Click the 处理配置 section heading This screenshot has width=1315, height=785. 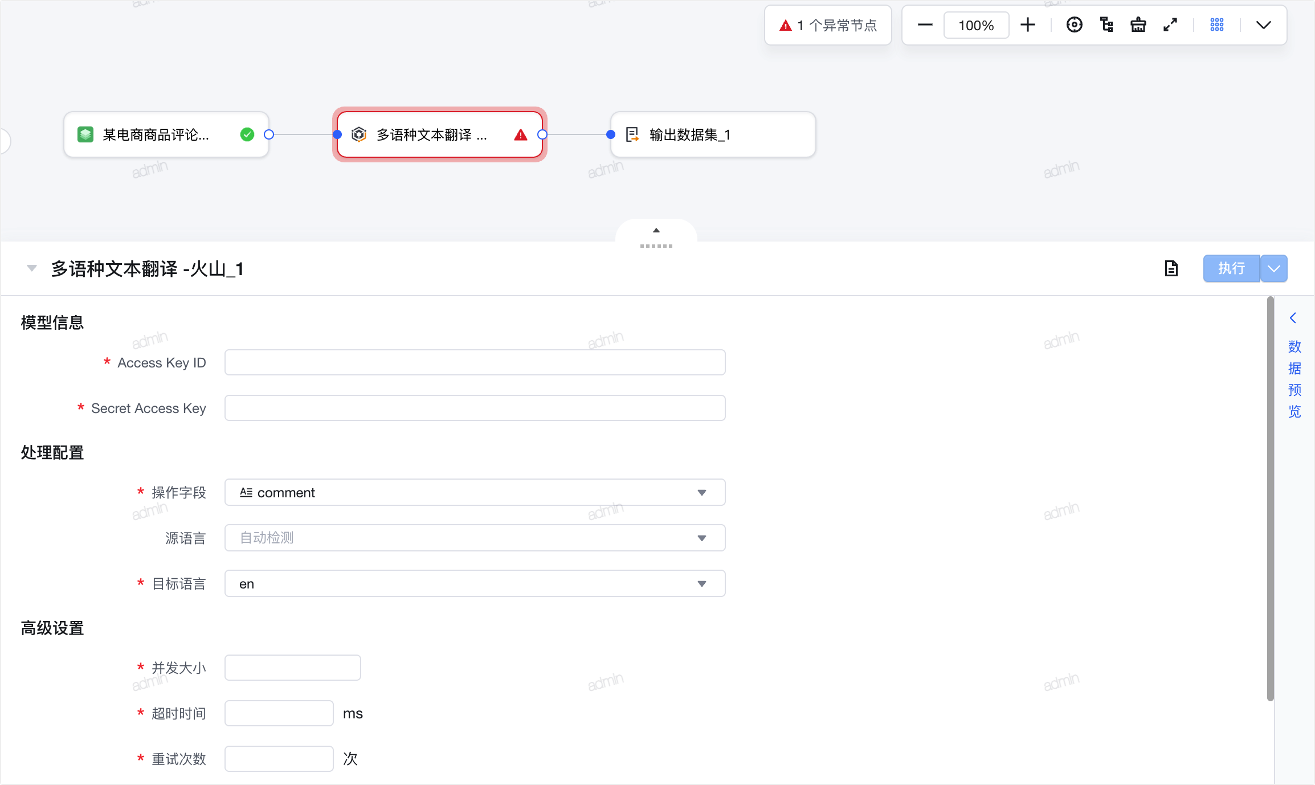click(x=52, y=452)
